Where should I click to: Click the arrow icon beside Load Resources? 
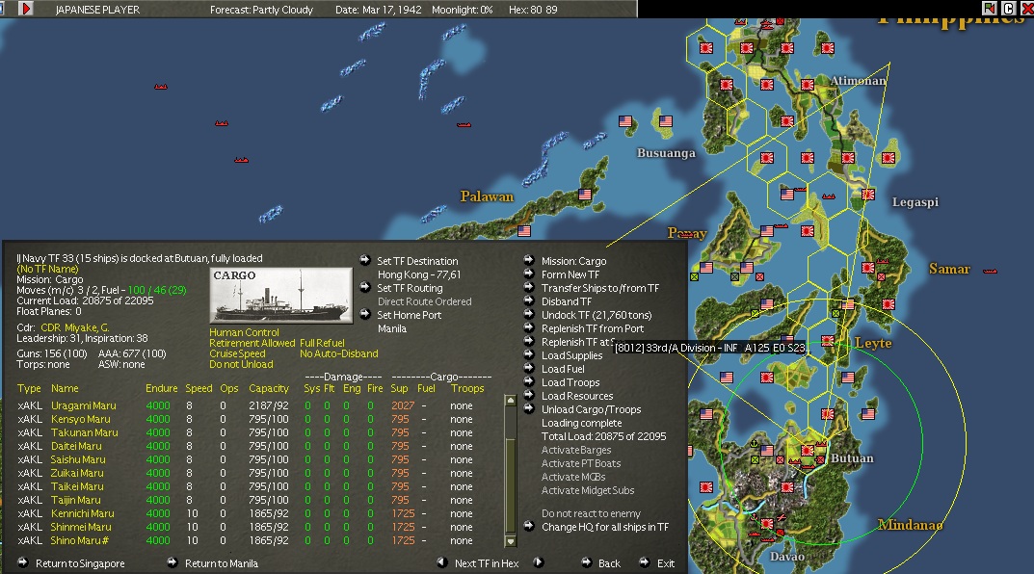coord(529,396)
